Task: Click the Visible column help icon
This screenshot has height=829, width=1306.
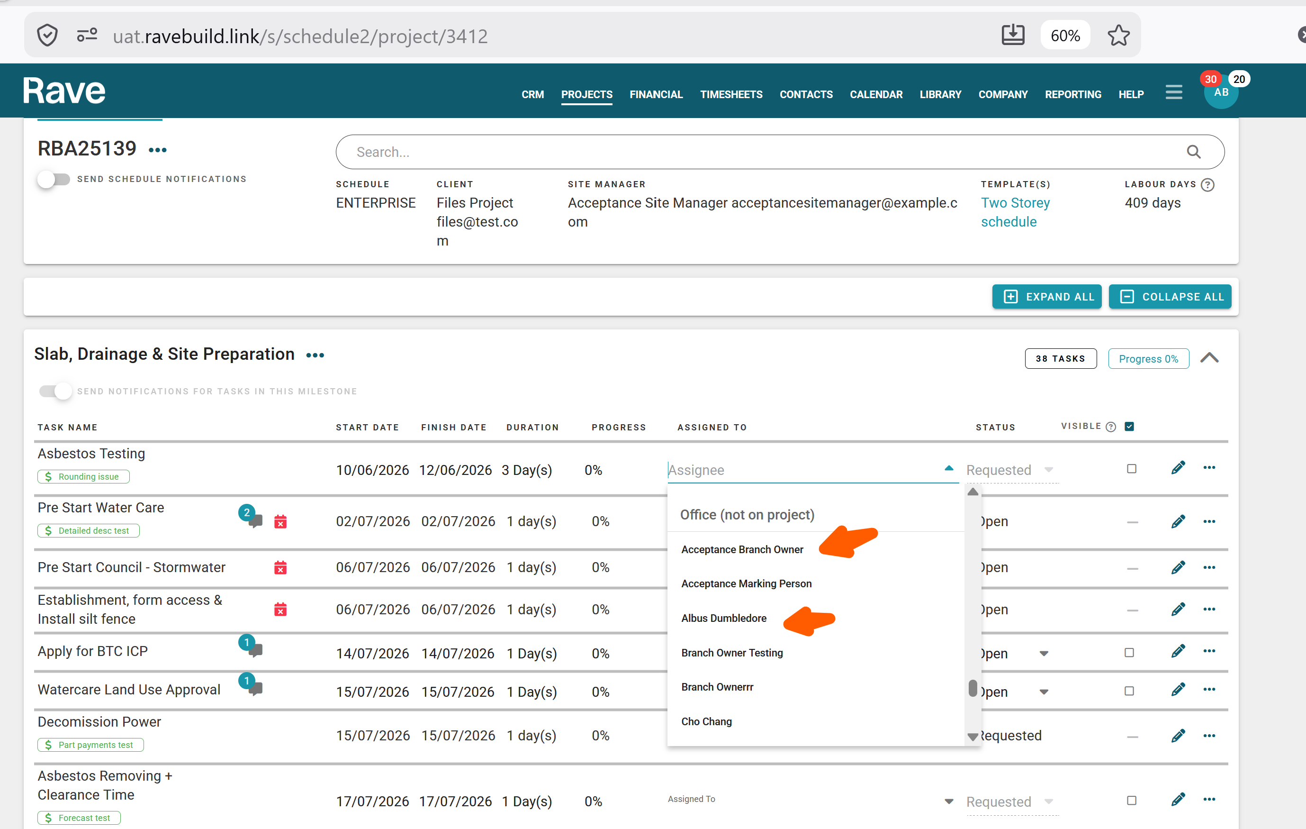Action: 1111,427
